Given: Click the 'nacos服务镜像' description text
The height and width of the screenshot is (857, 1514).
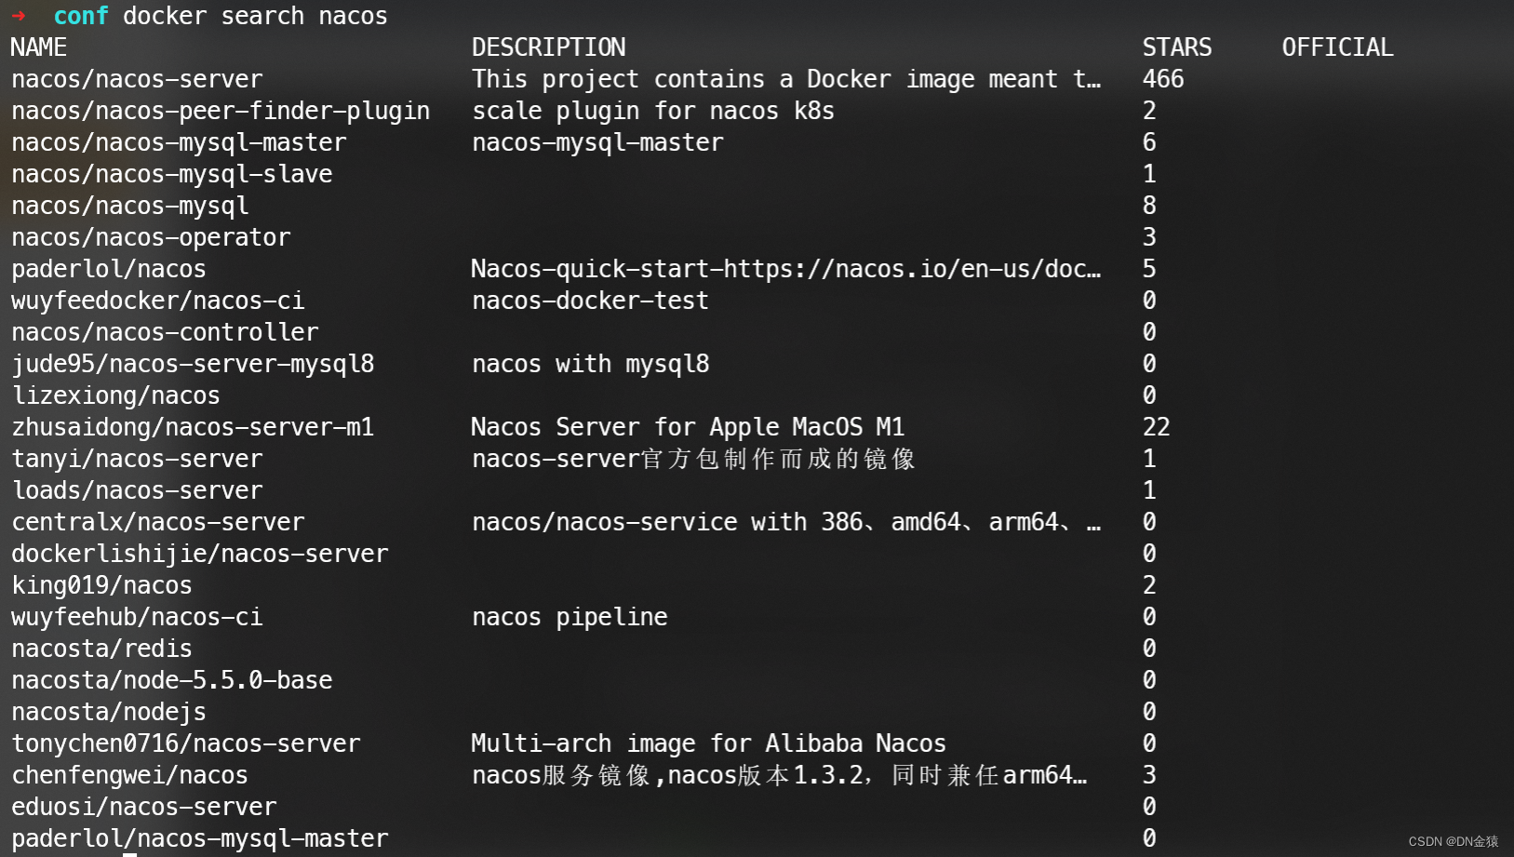Looking at the screenshot, I should pyautogui.click(x=779, y=775).
